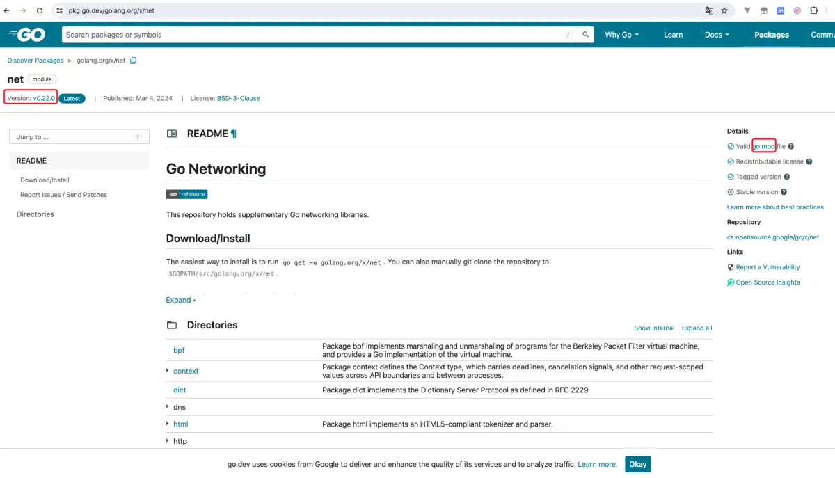Expand the context directory row arrow
The width and height of the screenshot is (835, 478).
[168, 371]
